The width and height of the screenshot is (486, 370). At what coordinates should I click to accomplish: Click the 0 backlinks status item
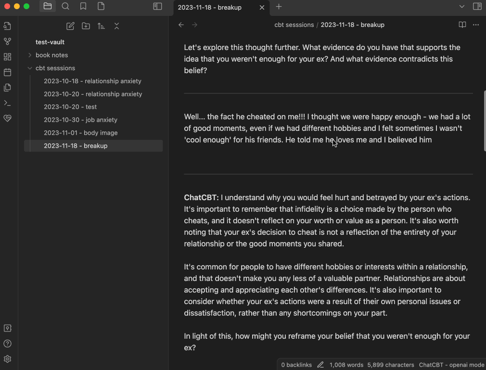[296, 365]
